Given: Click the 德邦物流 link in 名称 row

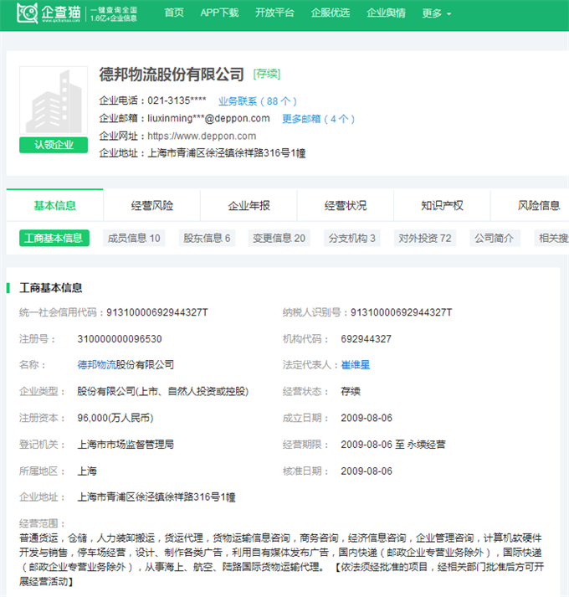Looking at the screenshot, I should tap(97, 365).
